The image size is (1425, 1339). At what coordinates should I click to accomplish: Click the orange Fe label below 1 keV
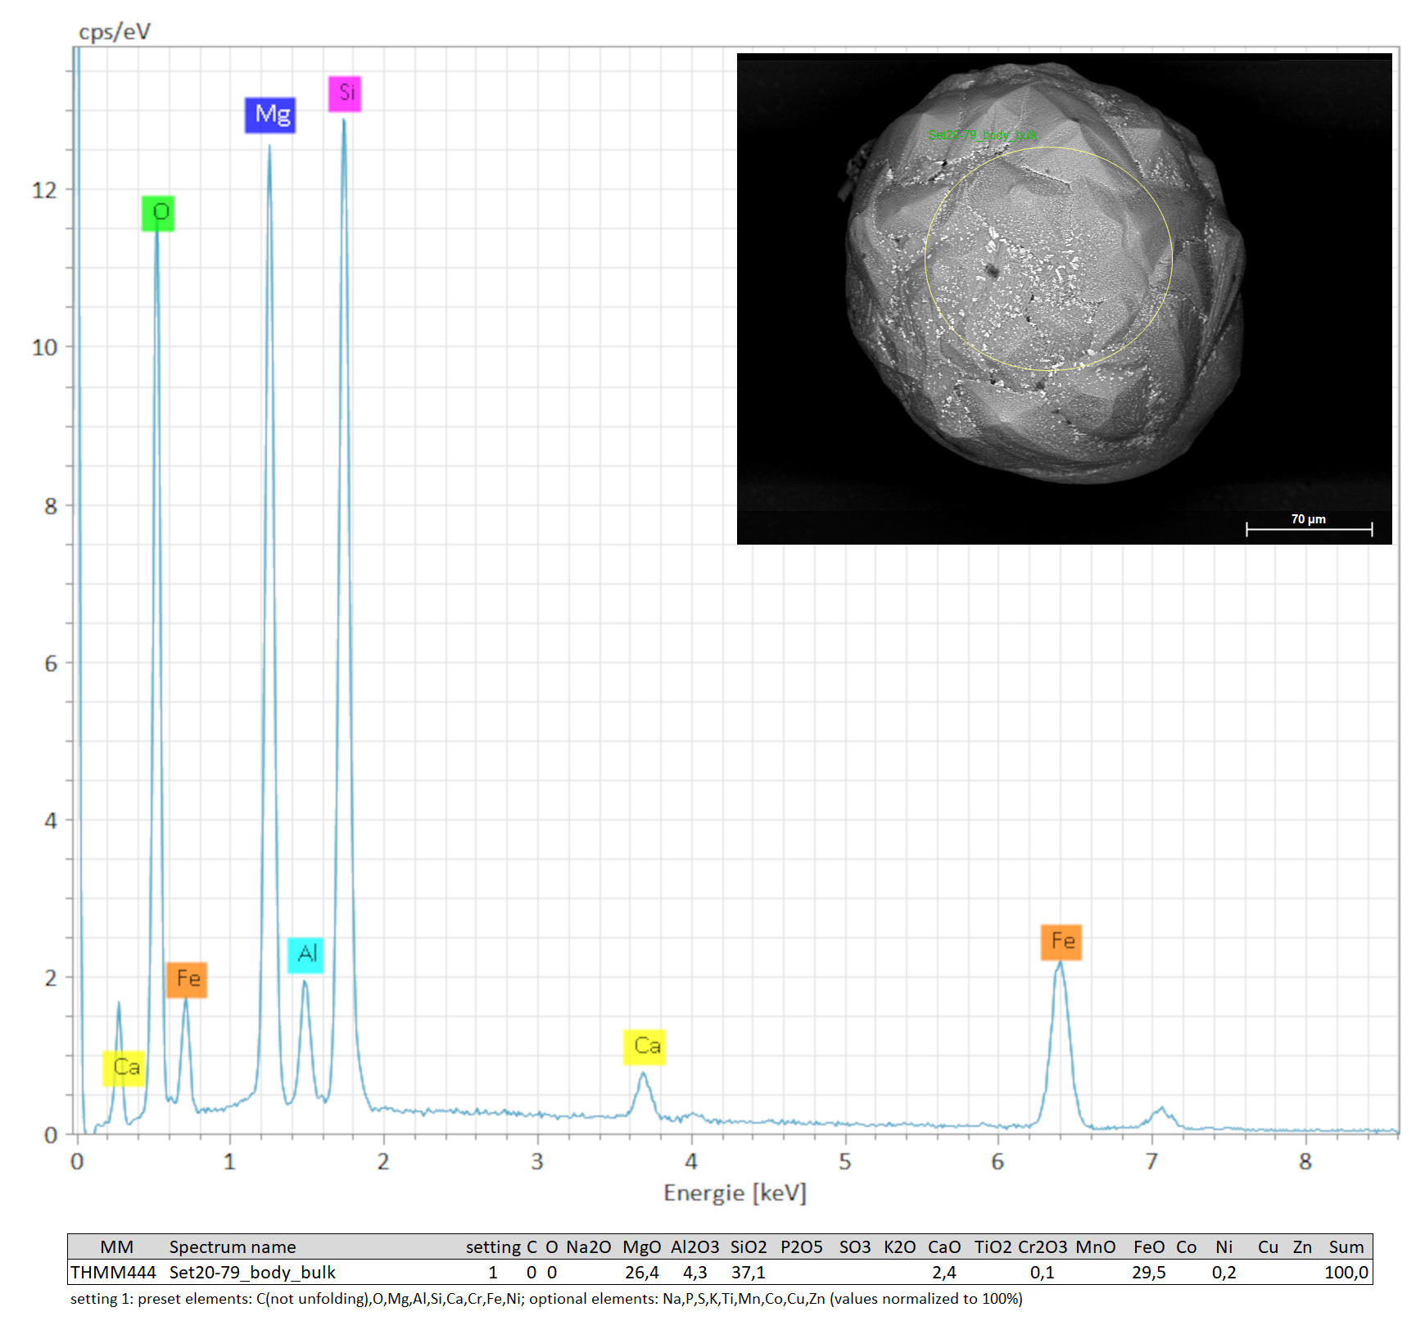(187, 979)
